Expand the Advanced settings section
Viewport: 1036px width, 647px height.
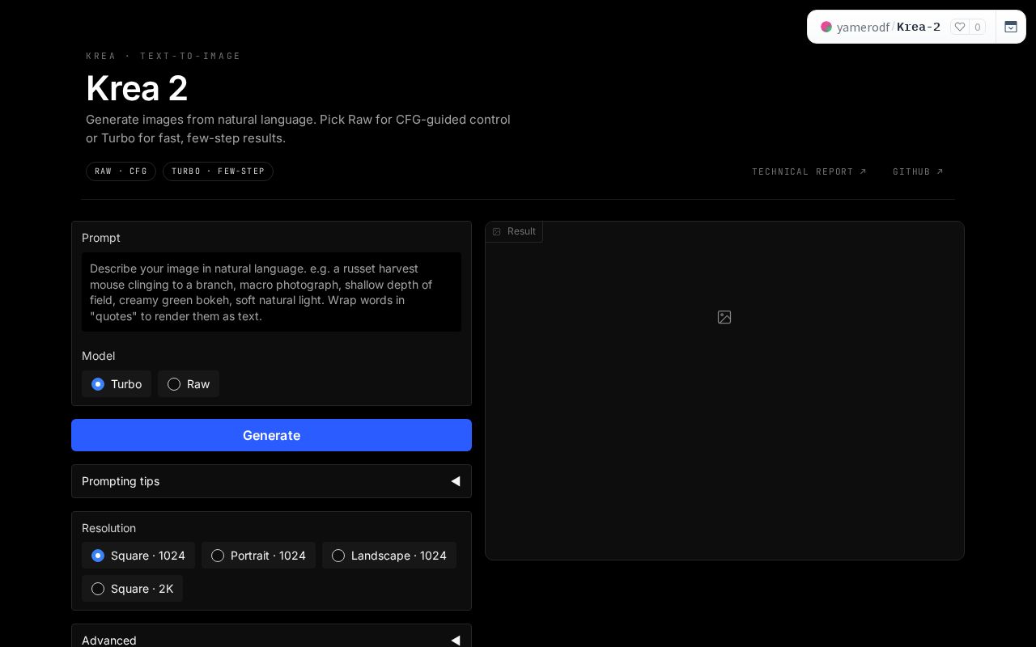point(271,640)
